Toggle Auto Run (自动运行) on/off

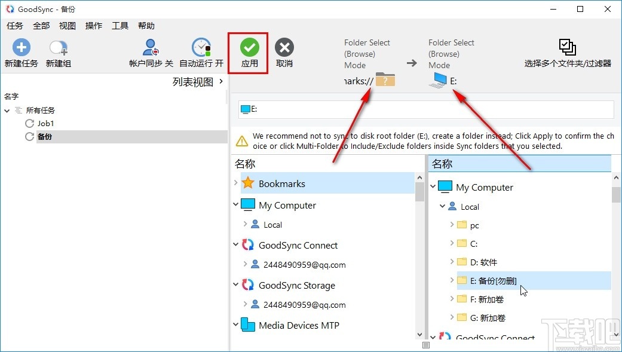[201, 48]
